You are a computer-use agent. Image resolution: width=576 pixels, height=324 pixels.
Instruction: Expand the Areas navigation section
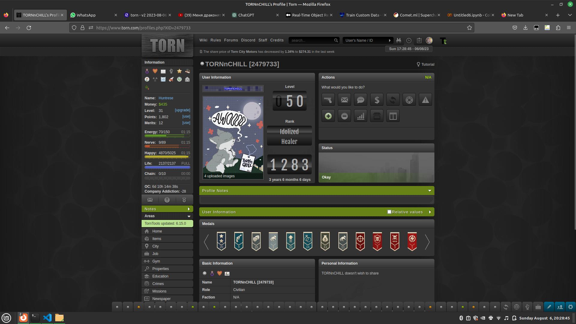click(189, 216)
